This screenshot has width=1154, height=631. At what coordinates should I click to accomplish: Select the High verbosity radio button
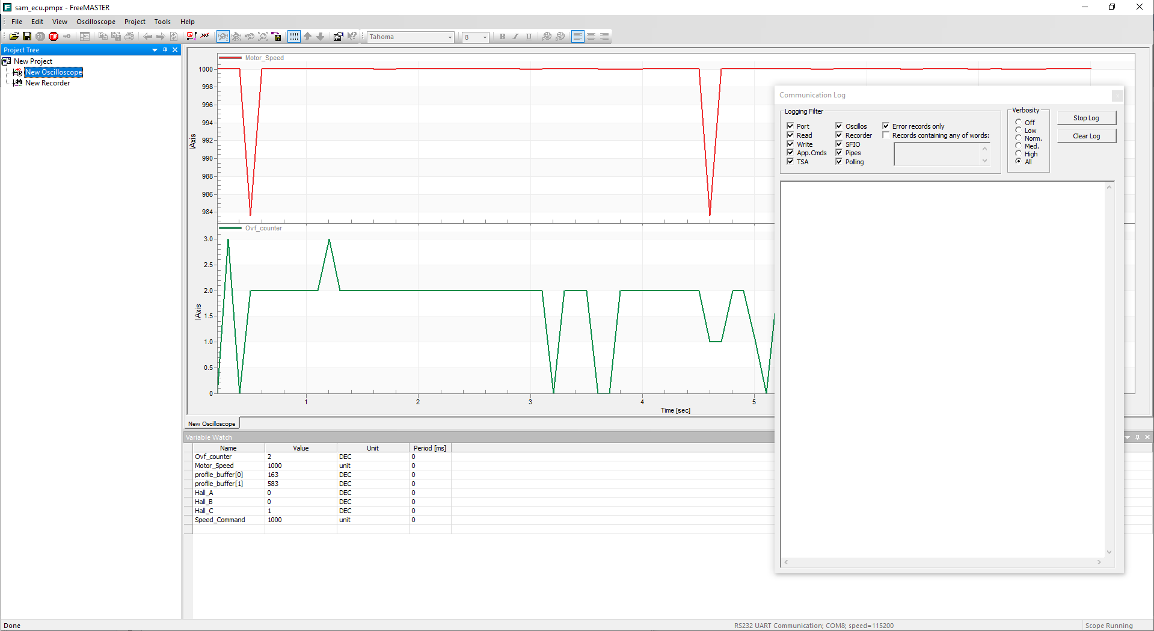coord(1017,153)
